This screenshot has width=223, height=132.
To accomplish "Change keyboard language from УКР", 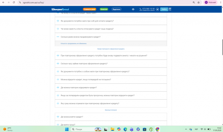I will [x=196, y=129].
